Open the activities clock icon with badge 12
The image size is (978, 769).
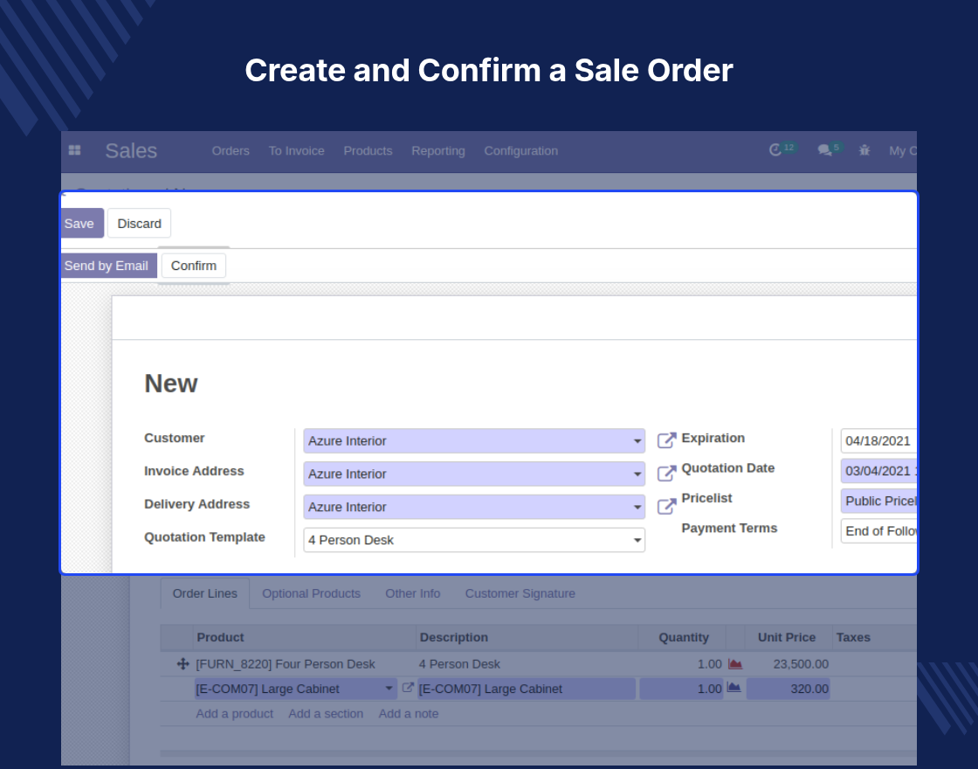pyautogui.click(x=782, y=149)
